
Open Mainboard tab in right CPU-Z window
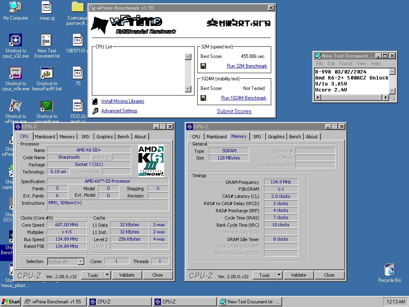tap(216, 137)
